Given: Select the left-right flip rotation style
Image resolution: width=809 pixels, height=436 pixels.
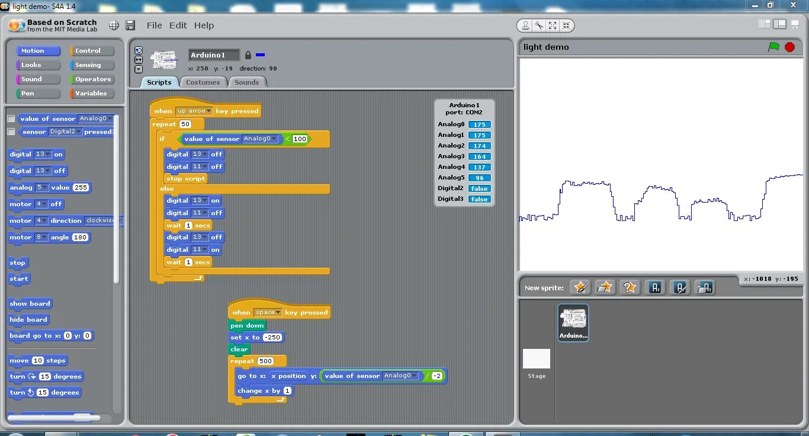Looking at the screenshot, I should 139,60.
